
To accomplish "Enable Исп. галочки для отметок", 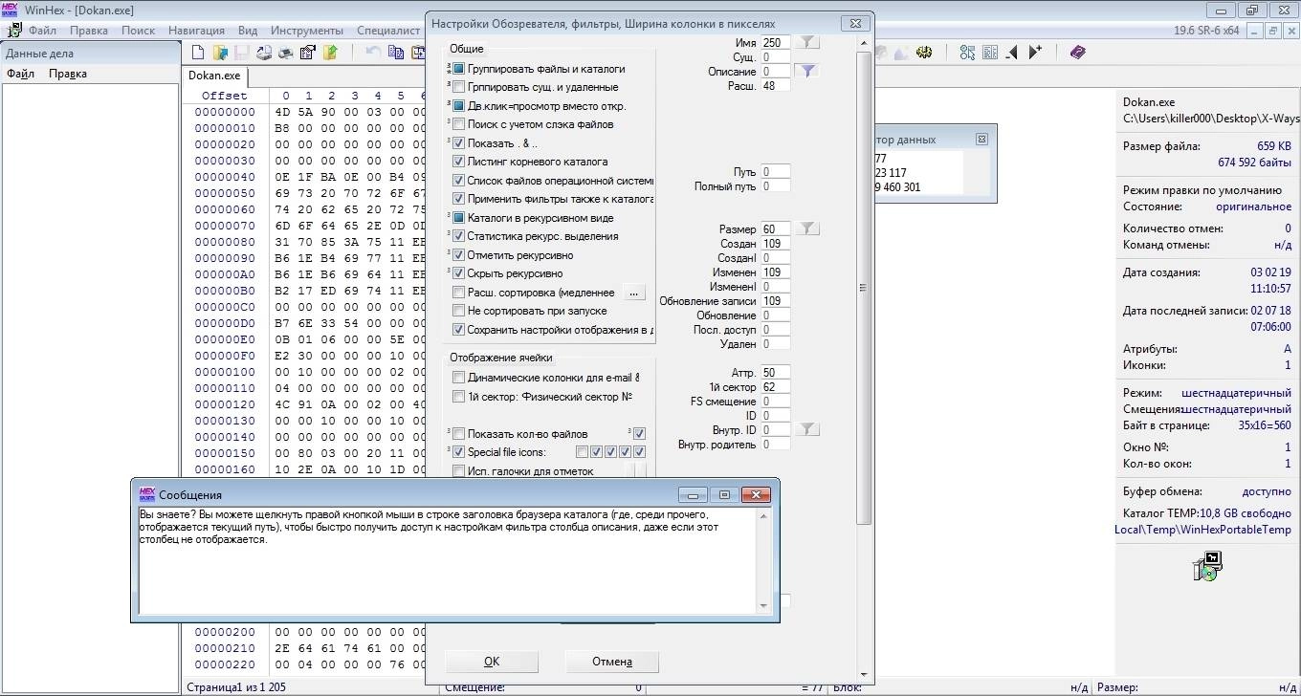I will coord(458,471).
